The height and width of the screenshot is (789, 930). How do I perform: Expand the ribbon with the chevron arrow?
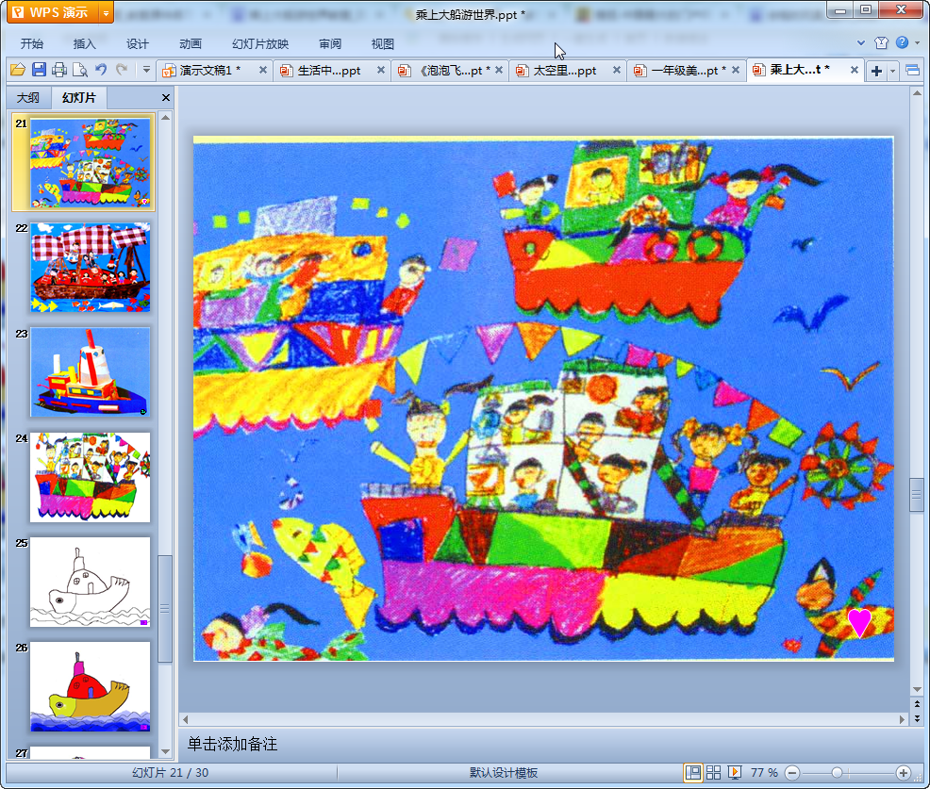pos(860,42)
